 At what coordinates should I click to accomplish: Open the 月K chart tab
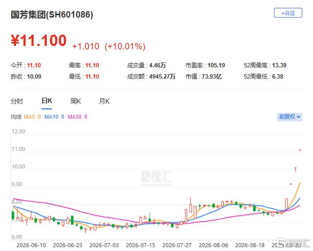[104, 101]
